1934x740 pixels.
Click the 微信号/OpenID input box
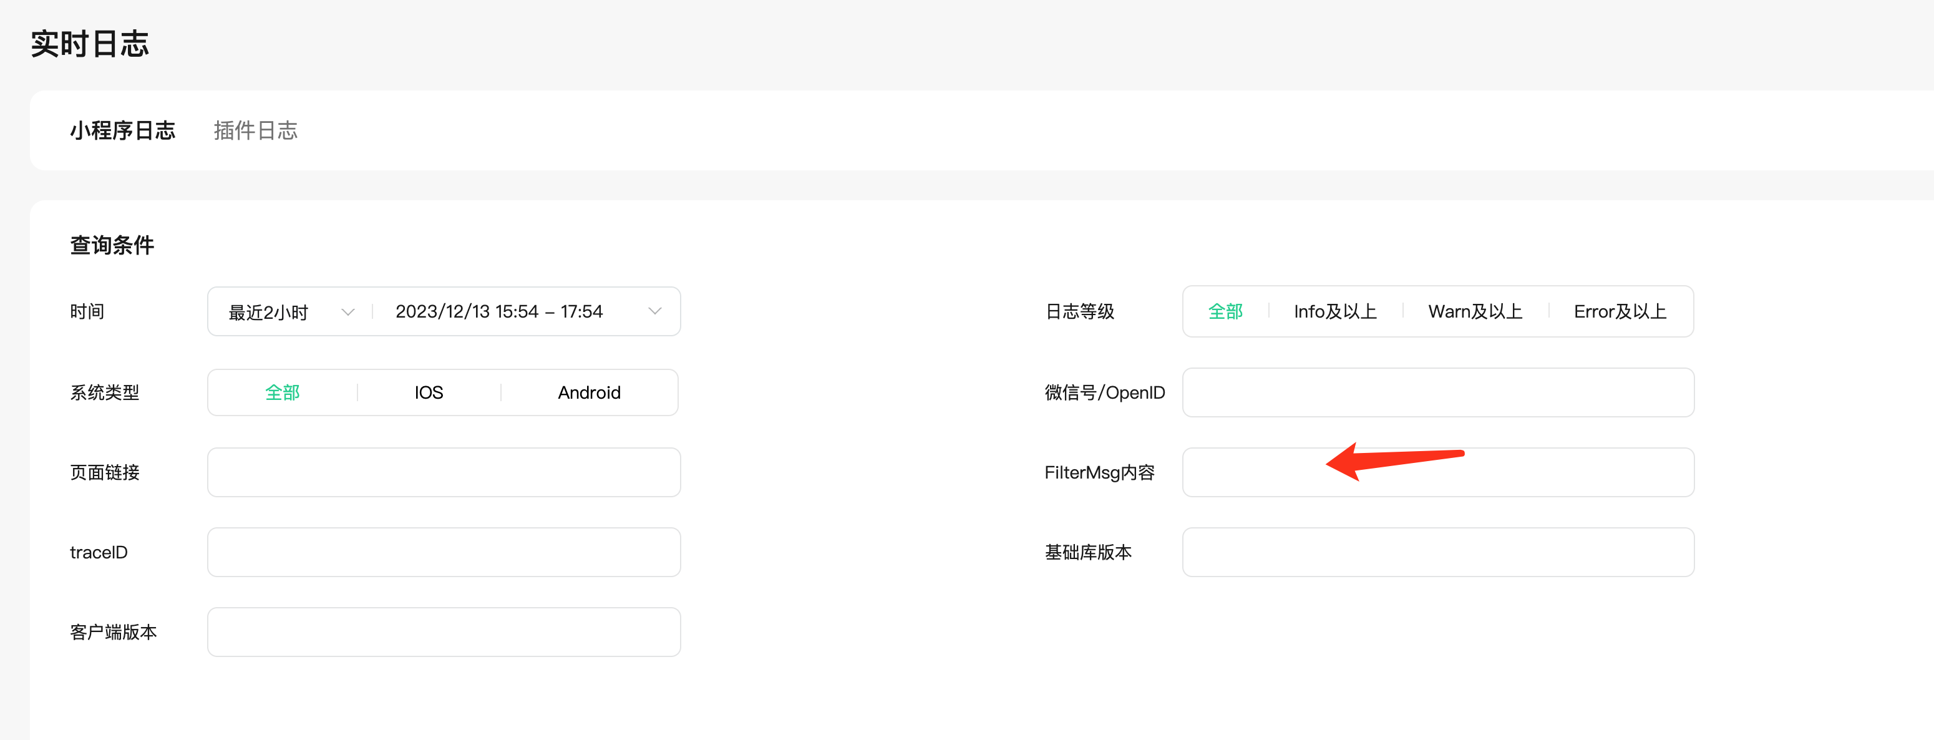1438,392
